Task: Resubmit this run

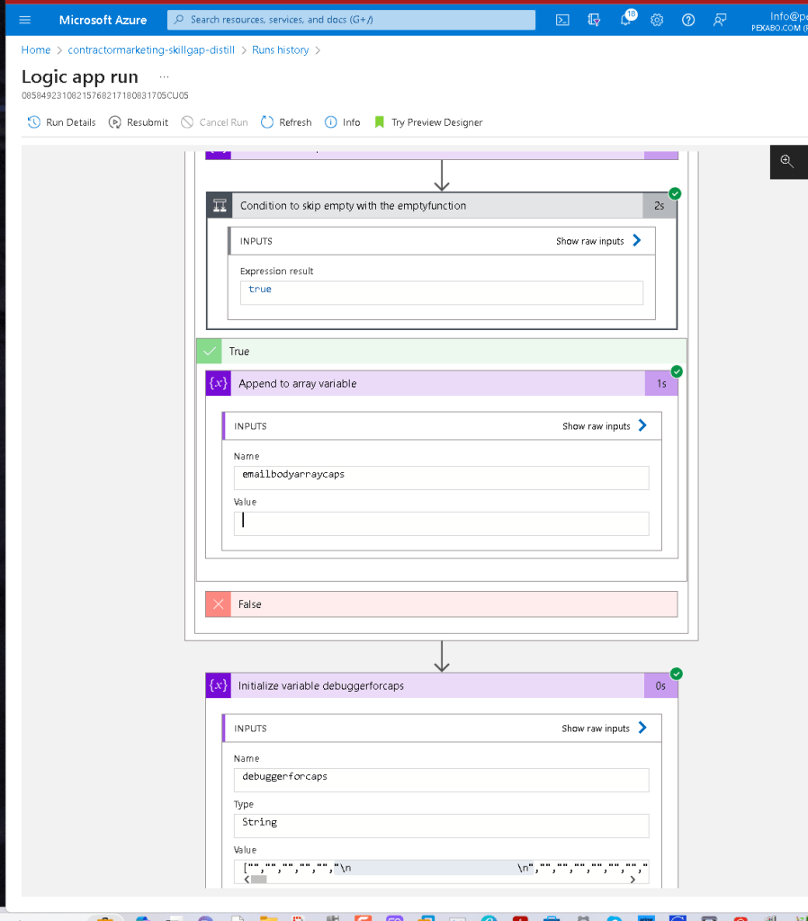Action: pyautogui.click(x=139, y=122)
